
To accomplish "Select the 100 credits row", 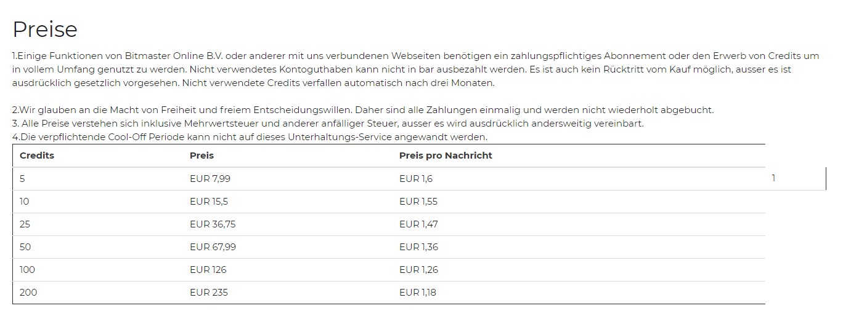I will (389, 270).
